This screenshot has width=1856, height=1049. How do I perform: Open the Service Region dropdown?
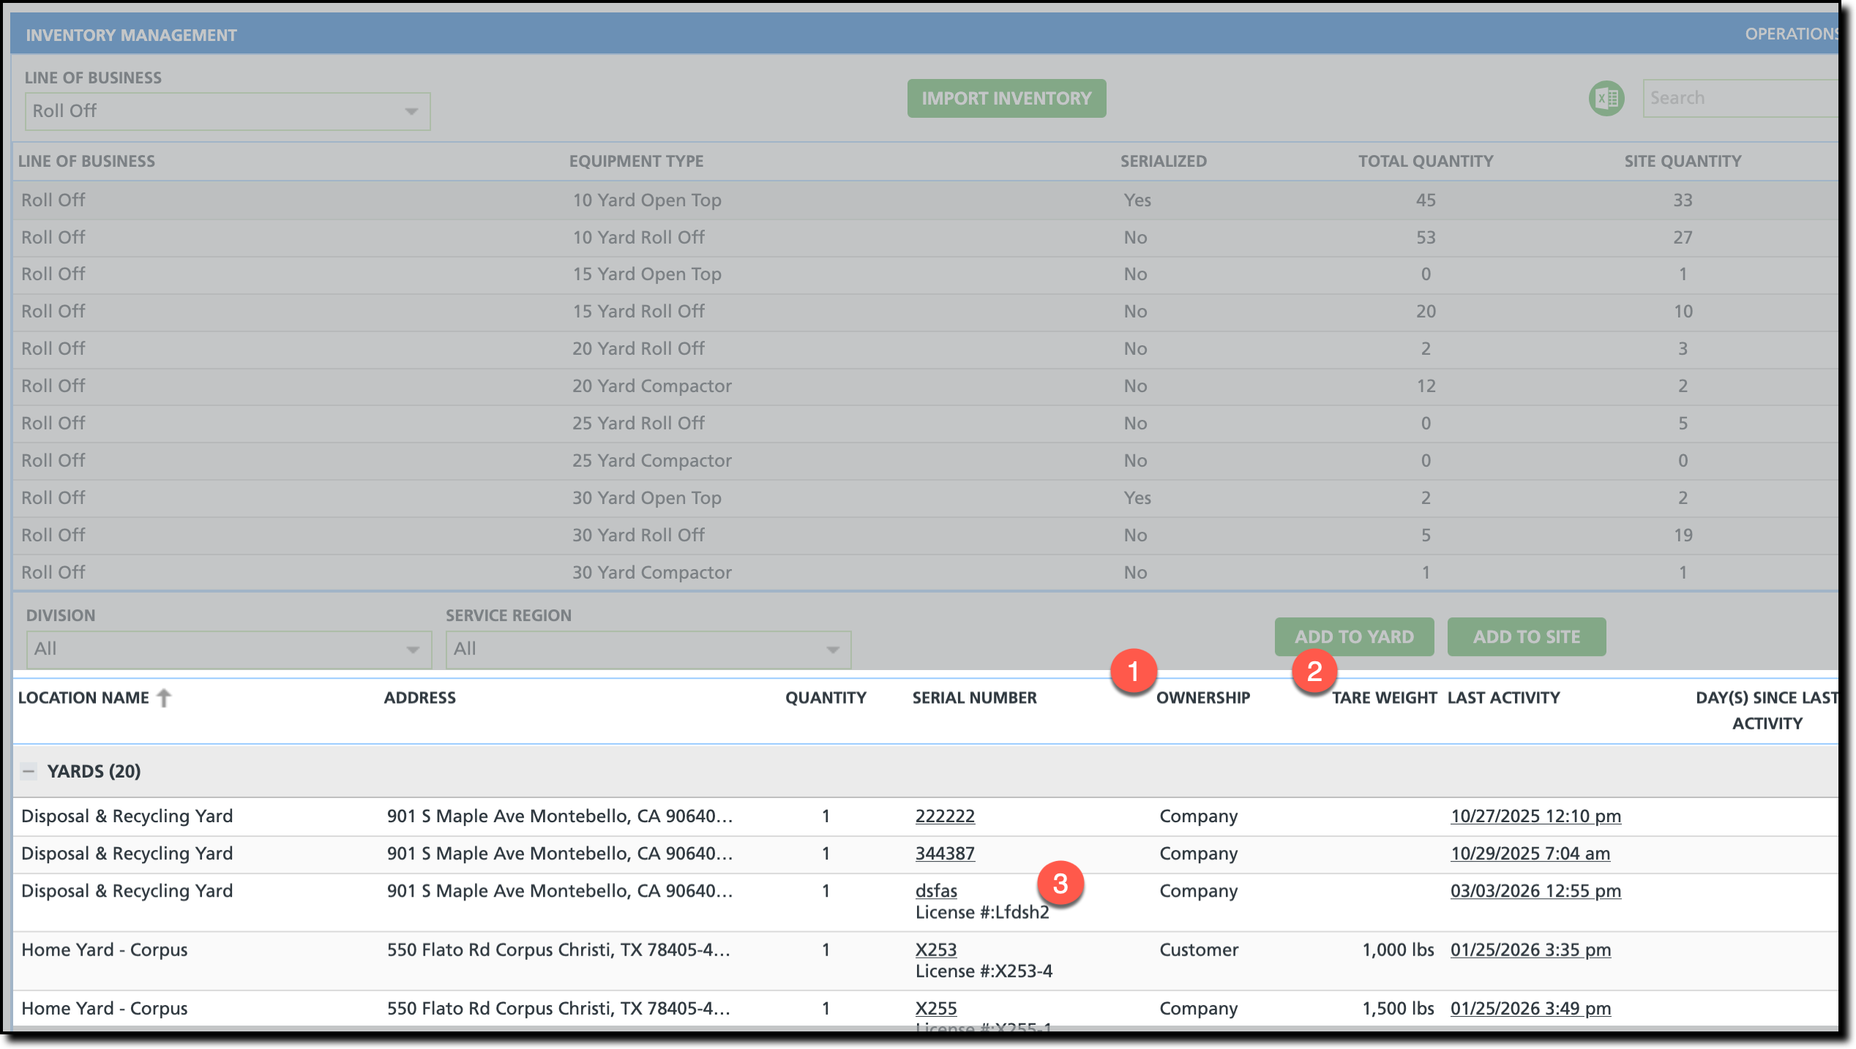[x=648, y=649]
